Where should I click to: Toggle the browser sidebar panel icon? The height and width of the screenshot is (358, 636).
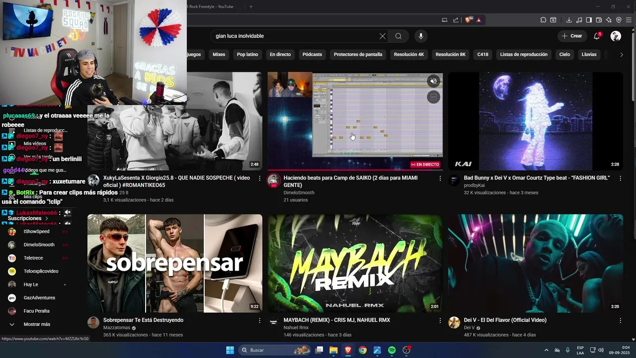click(589, 20)
